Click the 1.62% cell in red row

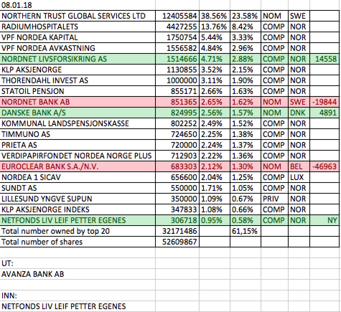(x=246, y=102)
